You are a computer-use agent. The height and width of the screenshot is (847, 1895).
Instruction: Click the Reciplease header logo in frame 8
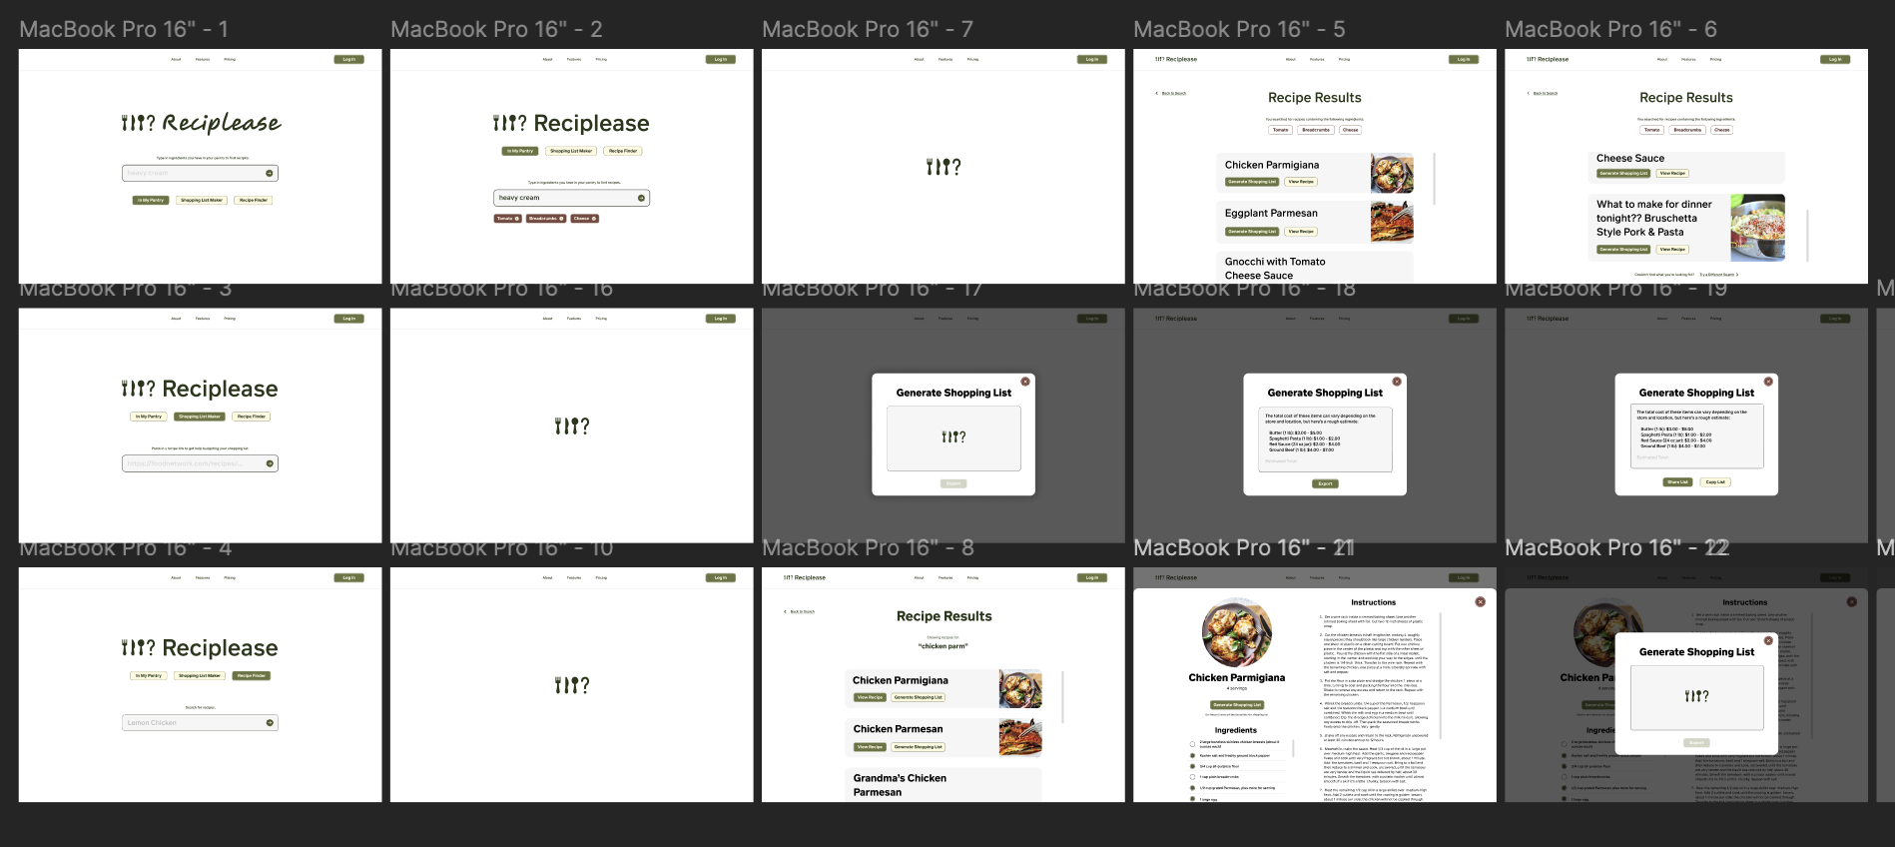point(805,577)
